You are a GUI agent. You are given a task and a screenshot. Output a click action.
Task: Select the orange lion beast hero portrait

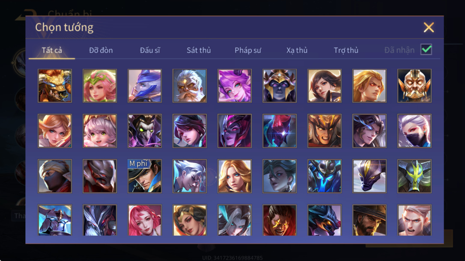click(x=55, y=86)
